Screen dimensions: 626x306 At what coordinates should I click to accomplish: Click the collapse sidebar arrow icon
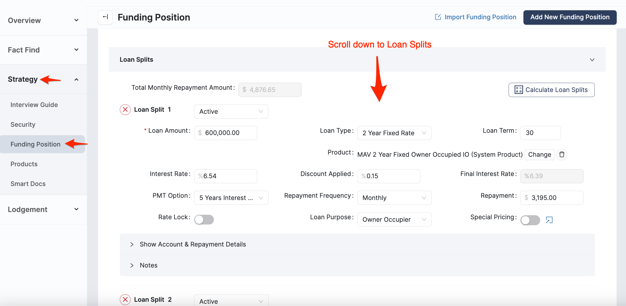point(105,17)
